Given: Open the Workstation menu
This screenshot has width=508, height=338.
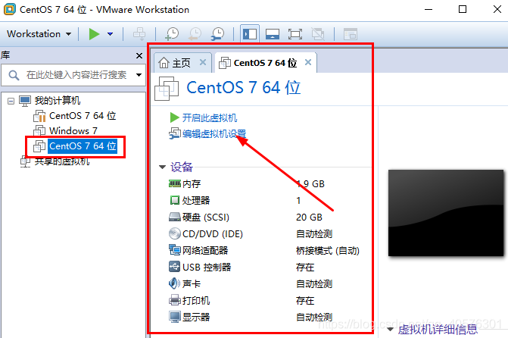Looking at the screenshot, I should [39, 34].
